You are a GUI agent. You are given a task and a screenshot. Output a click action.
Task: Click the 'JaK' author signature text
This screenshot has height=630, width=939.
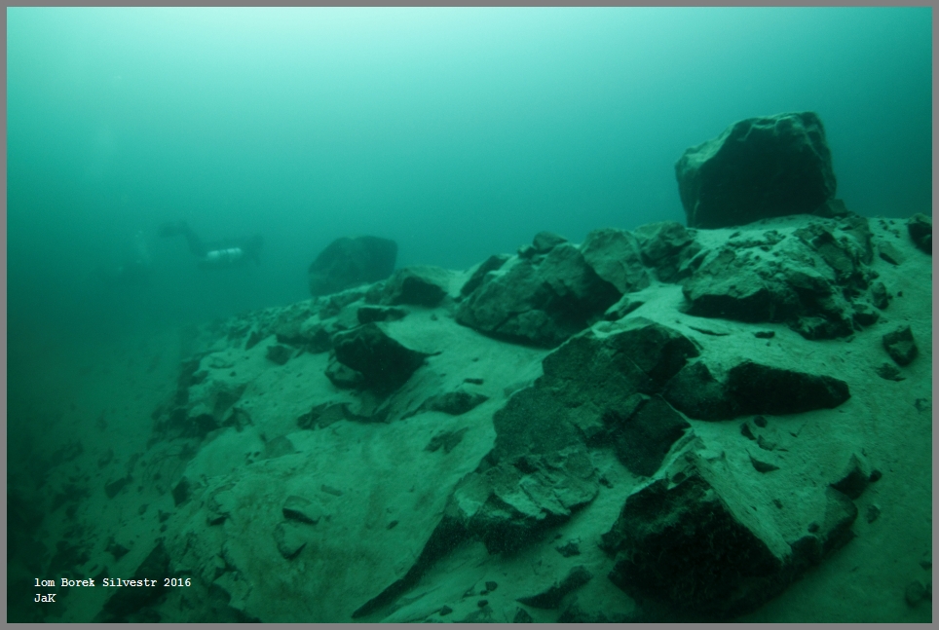click(45, 598)
